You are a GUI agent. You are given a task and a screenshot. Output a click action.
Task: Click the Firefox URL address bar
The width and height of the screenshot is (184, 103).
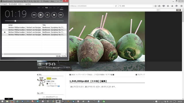point(91,6)
